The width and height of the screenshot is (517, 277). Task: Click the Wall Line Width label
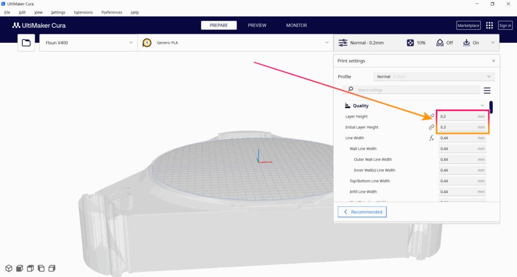click(363, 148)
